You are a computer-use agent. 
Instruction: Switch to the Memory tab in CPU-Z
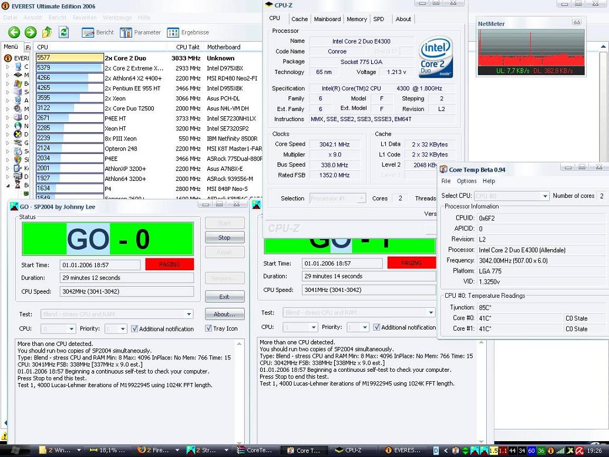356,19
